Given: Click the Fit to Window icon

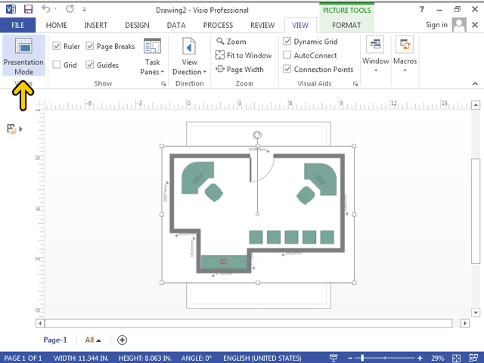Looking at the screenshot, I should coord(220,55).
